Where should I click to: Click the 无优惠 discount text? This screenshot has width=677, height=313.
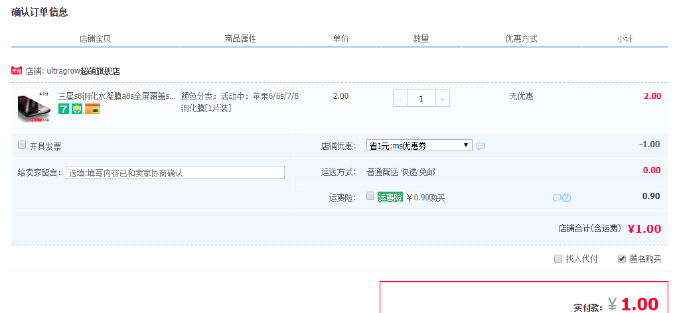[x=521, y=97]
